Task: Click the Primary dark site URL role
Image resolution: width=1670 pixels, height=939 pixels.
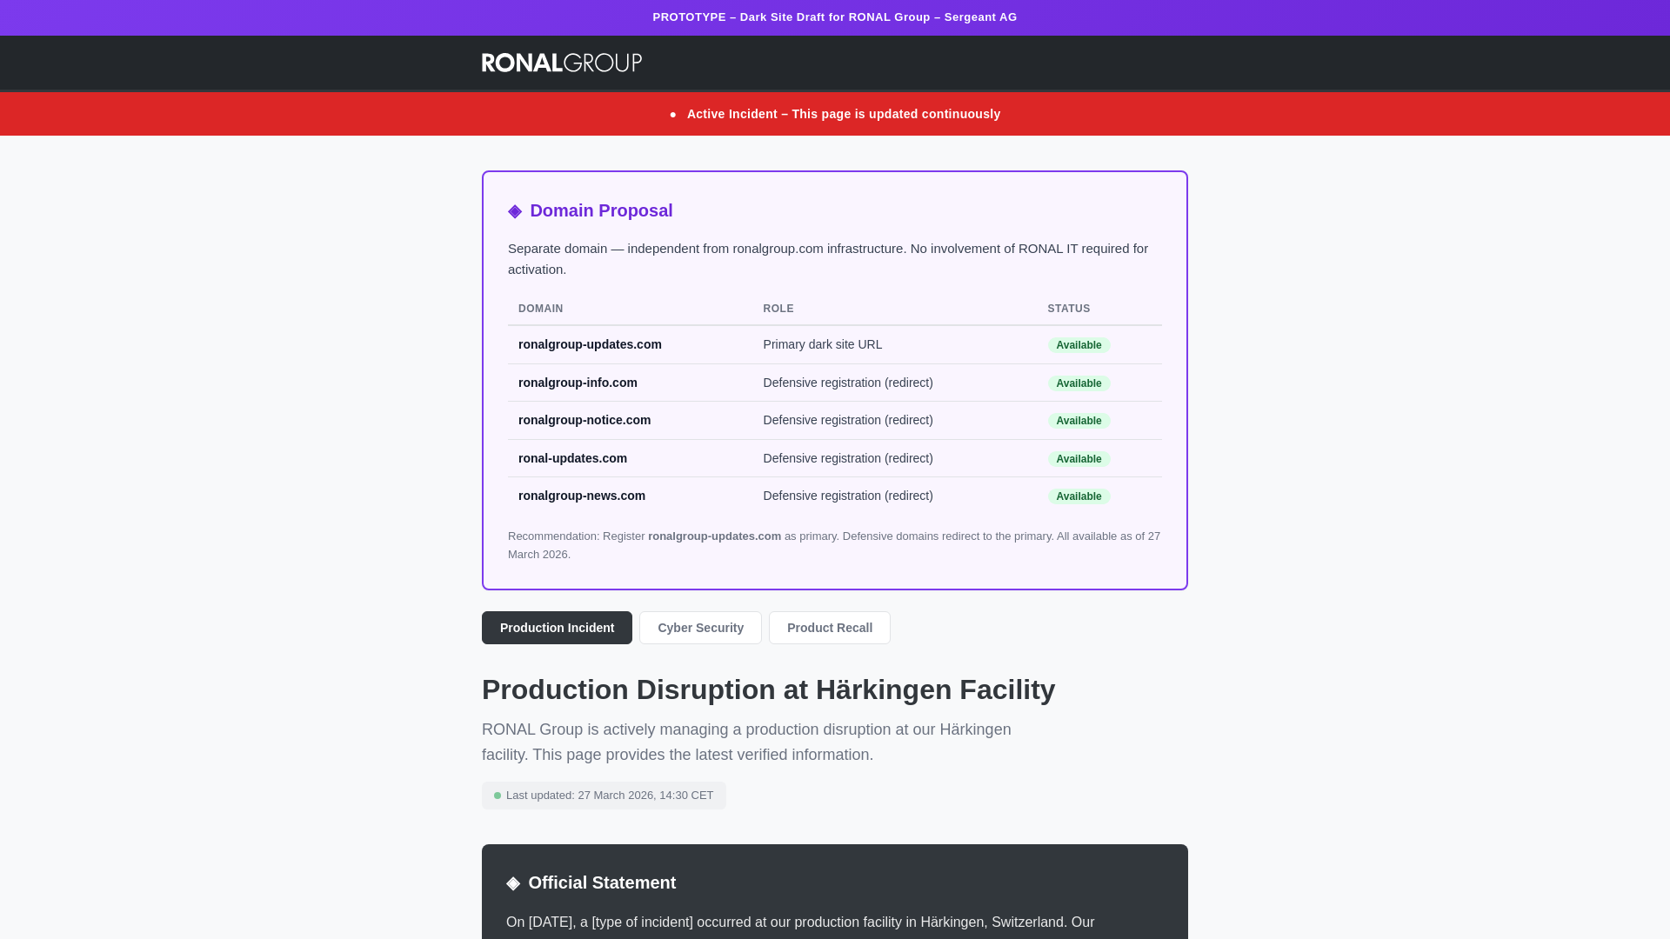Action: click(x=823, y=344)
